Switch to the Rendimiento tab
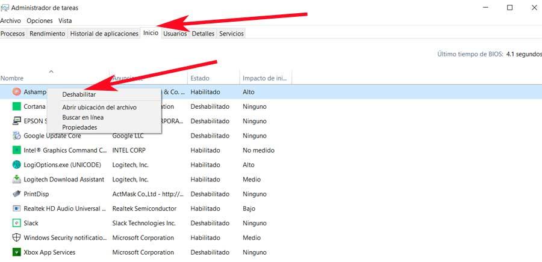Image resolution: width=542 pixels, height=262 pixels. (x=48, y=34)
